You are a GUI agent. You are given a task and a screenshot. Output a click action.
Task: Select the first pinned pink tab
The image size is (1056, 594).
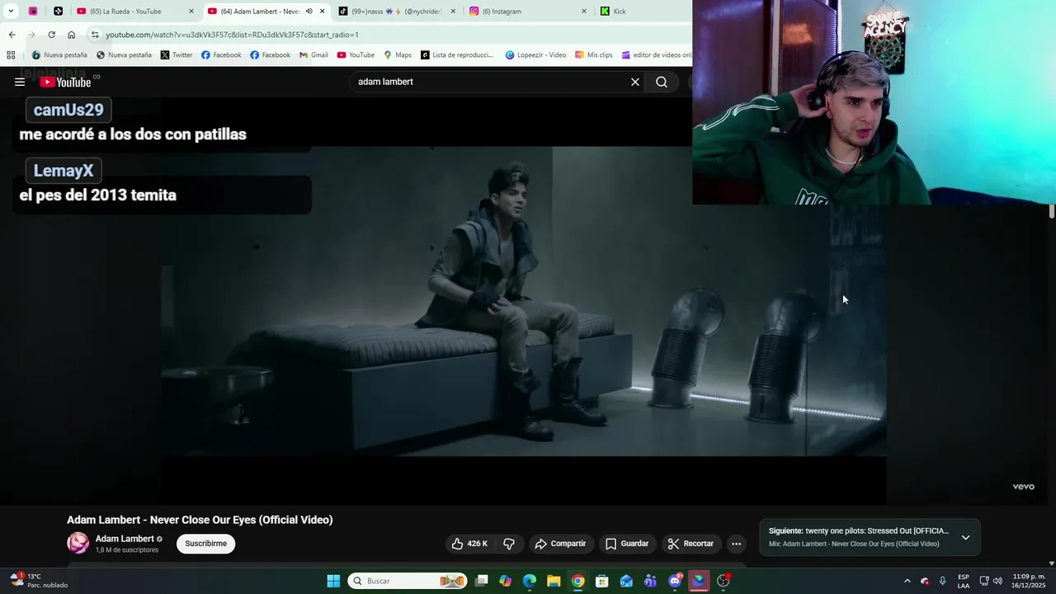[x=33, y=12]
